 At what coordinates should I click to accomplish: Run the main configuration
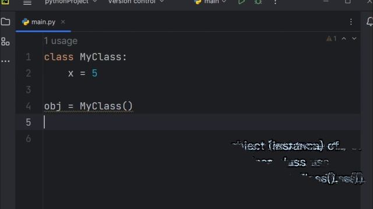coord(241,2)
